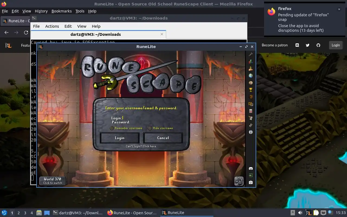Select the RuneLite tab in Firefox
The image size is (347, 217).
click(x=16, y=21)
